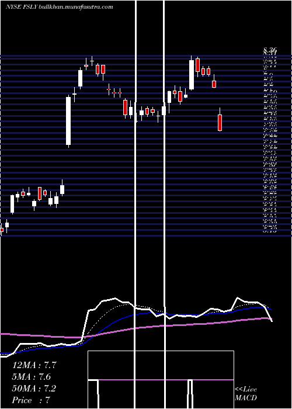The height and width of the screenshot is (409, 292).
Task: Click the NYSE FSLY bullkhan.munafasutra.com title text
Action: pyautogui.click(x=60, y=7)
